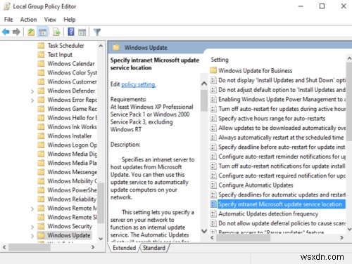Click the description pane scroll down arrow

(x=204, y=231)
